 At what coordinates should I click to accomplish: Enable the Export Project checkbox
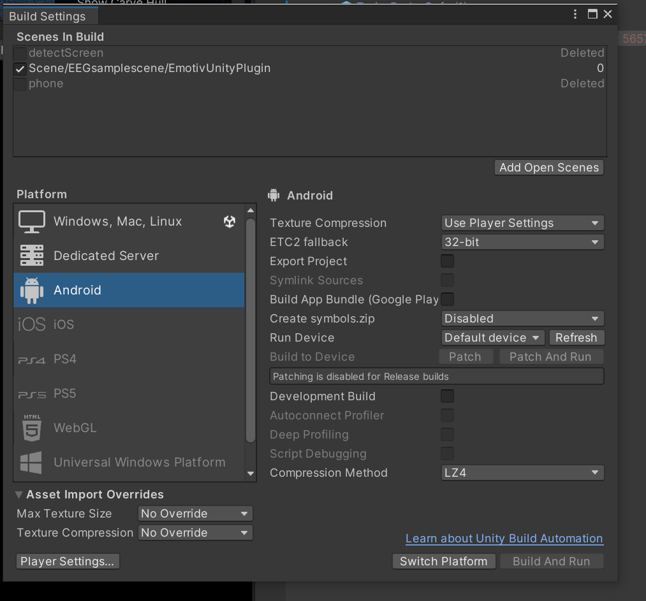(448, 261)
